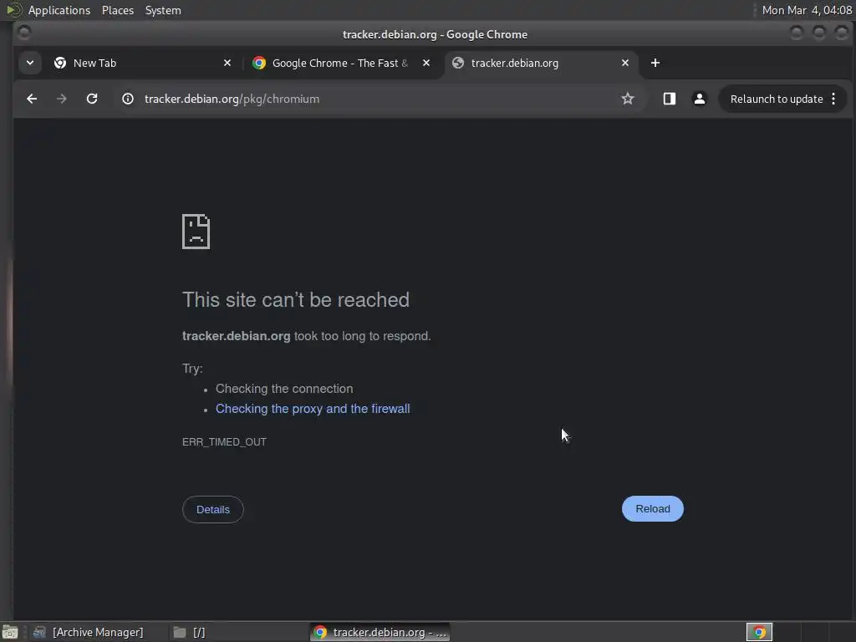Open Chrome's three-dot menu
Screen dimensions: 856x642
pos(833,99)
